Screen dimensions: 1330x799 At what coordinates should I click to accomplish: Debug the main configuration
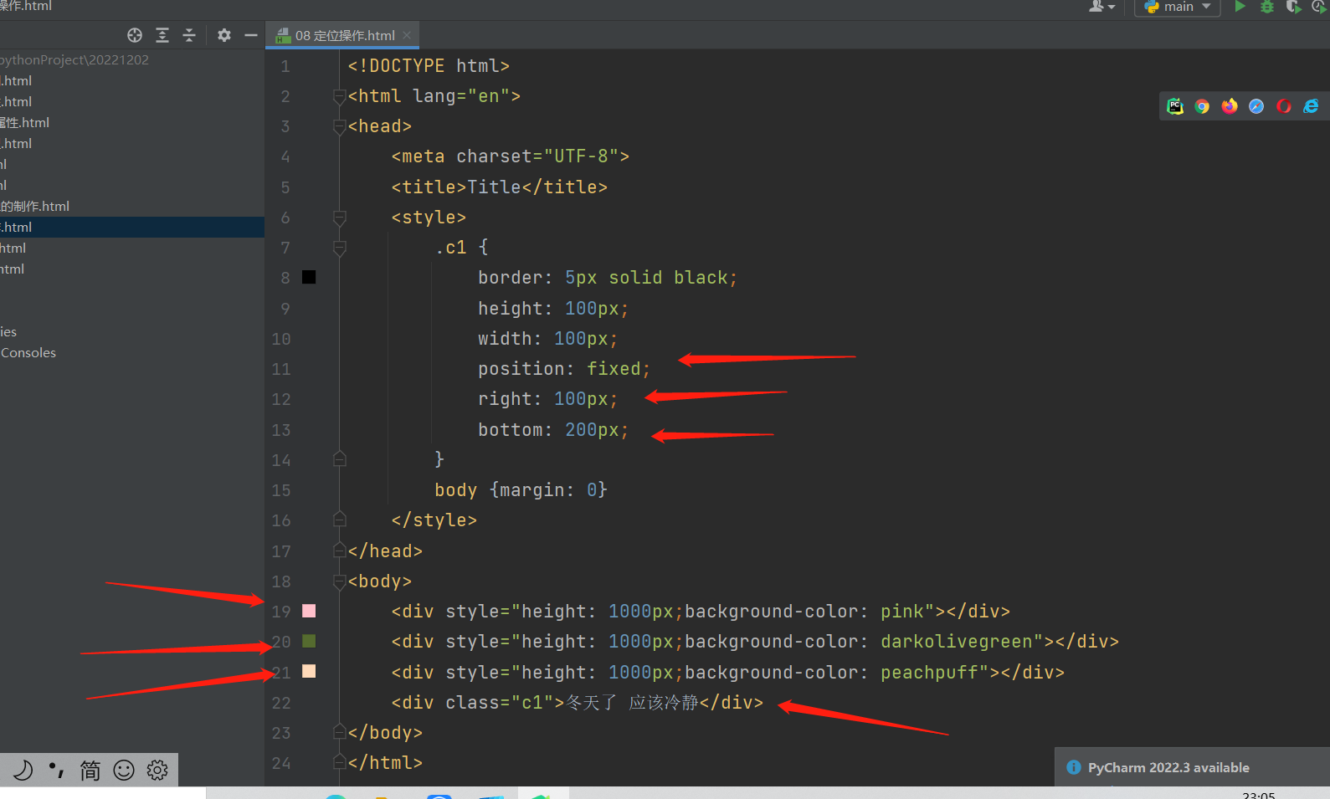coord(1267,7)
